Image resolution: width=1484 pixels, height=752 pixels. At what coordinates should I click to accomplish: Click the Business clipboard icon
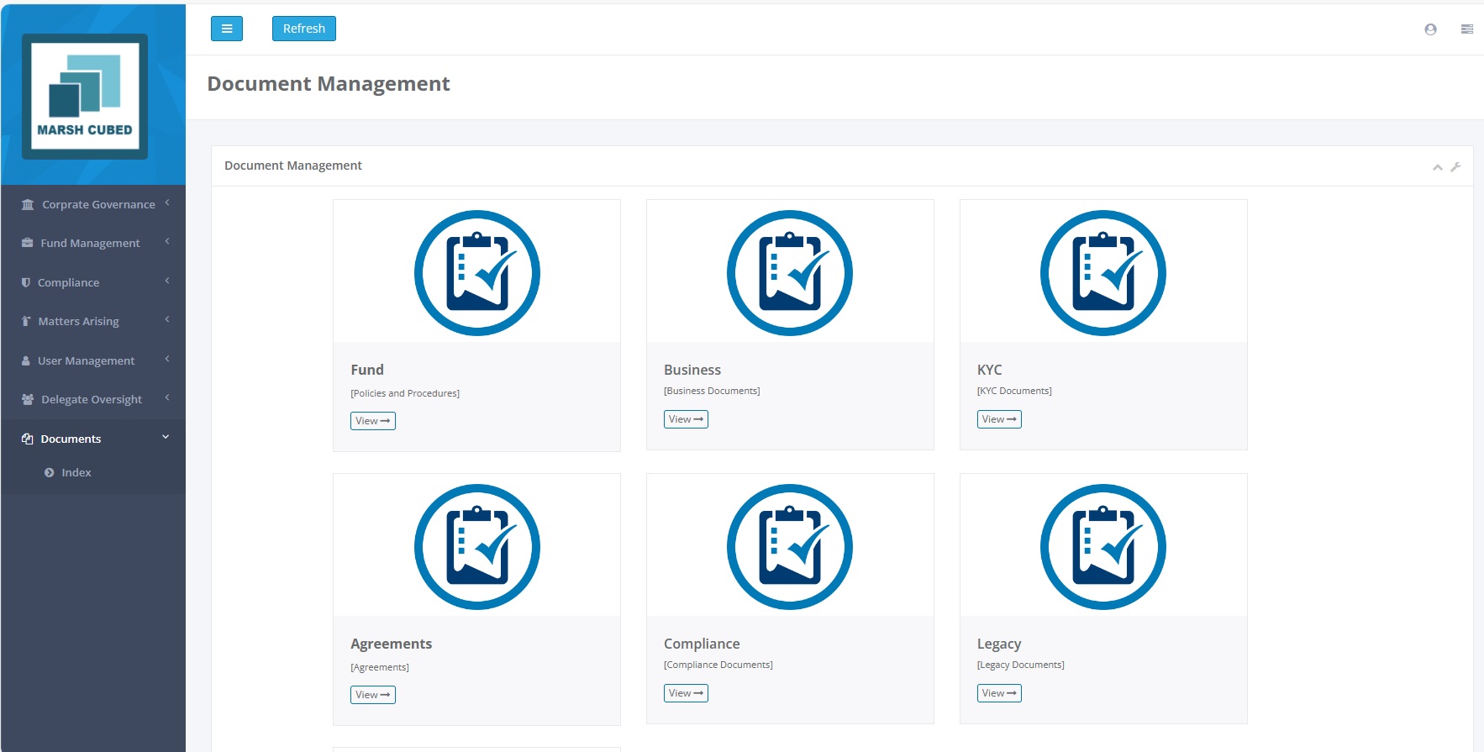(789, 273)
